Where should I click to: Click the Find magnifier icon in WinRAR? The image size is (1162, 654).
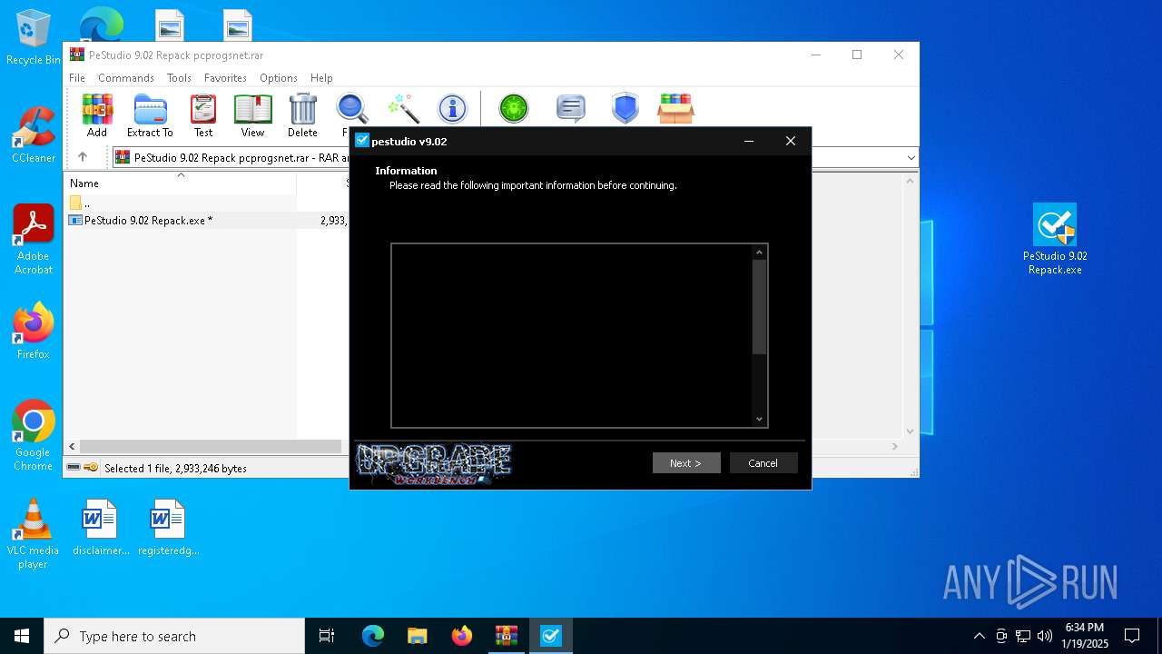[x=351, y=109]
